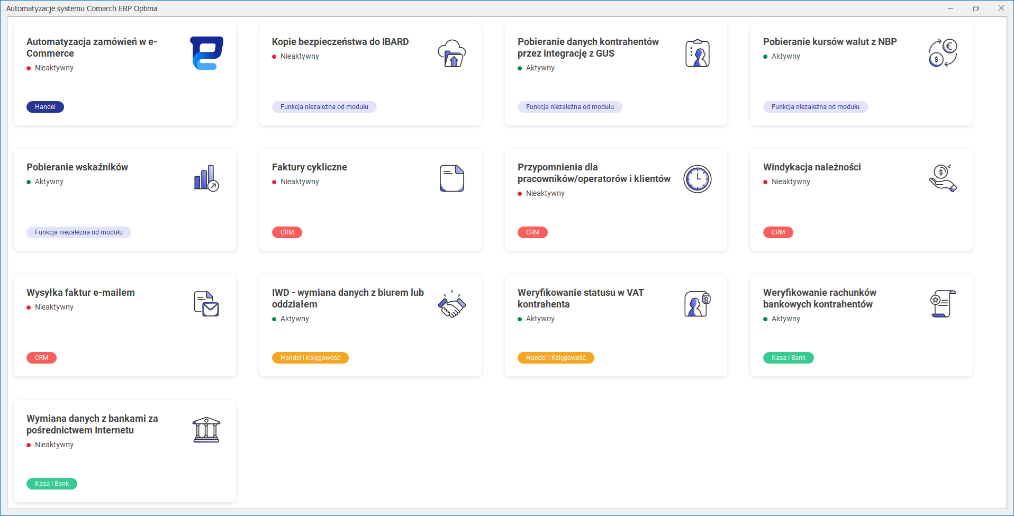Click the Windykacja hand with coin icon

click(943, 178)
